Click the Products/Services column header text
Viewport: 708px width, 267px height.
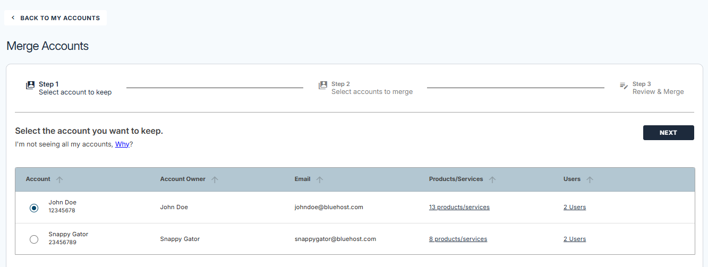click(x=456, y=179)
